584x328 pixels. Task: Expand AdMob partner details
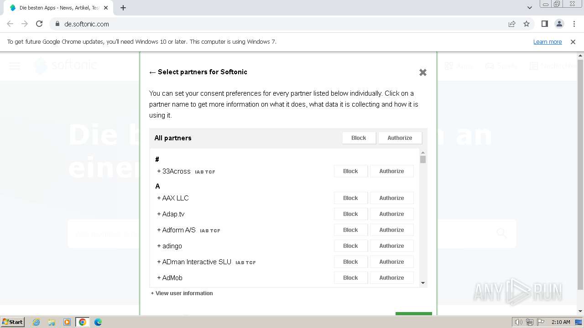(170, 278)
